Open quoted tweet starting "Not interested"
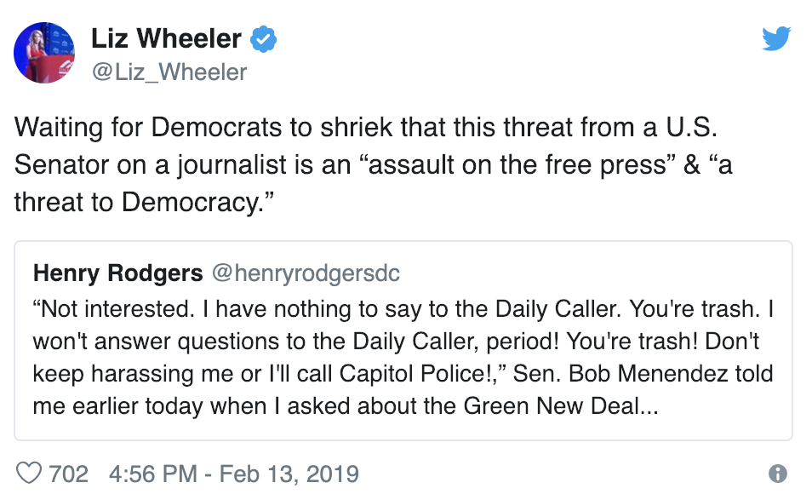 [403, 341]
